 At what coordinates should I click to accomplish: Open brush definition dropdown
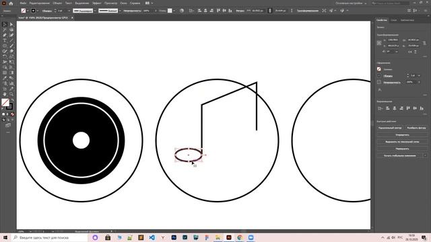tap(120, 11)
